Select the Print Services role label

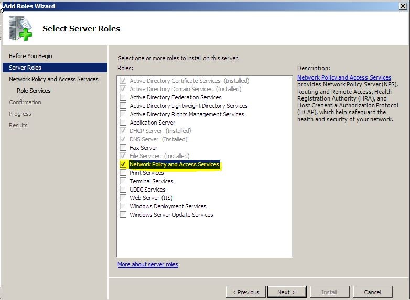coord(146,173)
